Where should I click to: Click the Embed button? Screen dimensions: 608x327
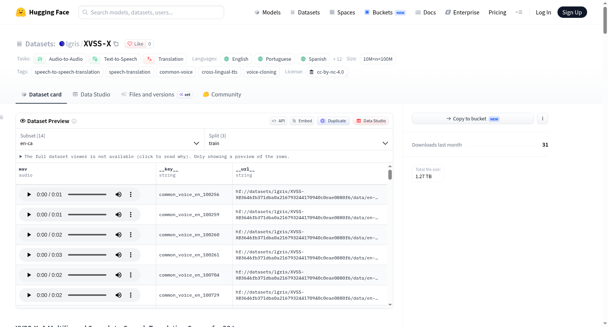pos(302,121)
